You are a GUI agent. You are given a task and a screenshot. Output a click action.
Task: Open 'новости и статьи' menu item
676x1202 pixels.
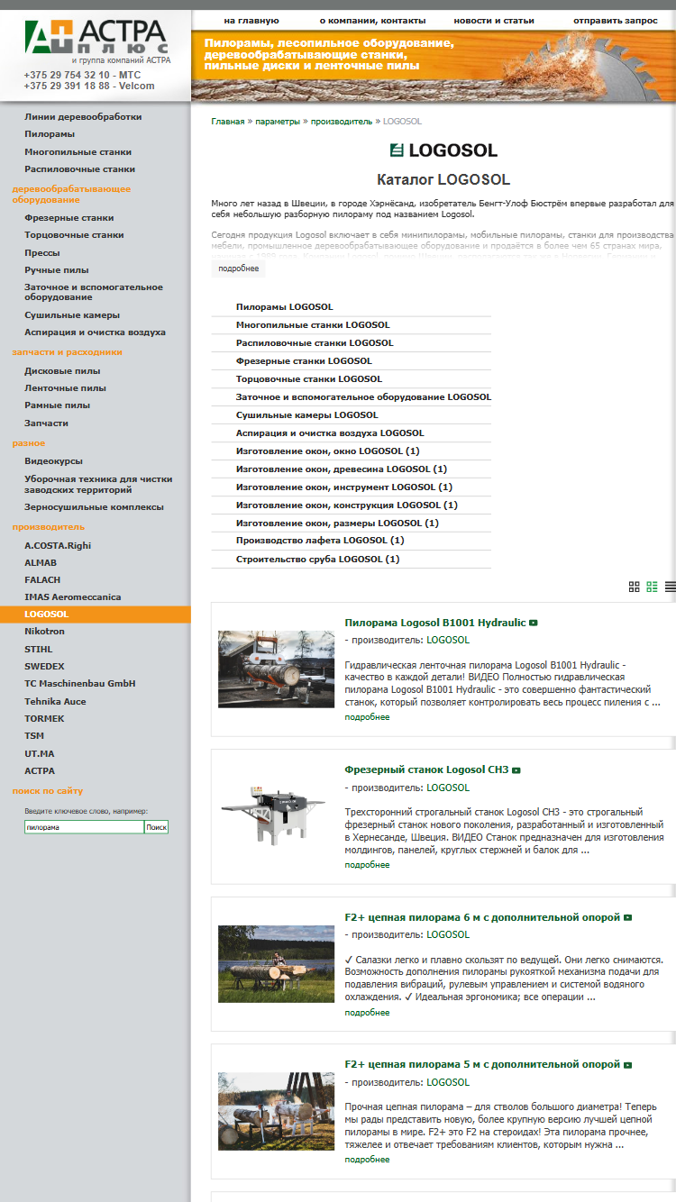494,20
